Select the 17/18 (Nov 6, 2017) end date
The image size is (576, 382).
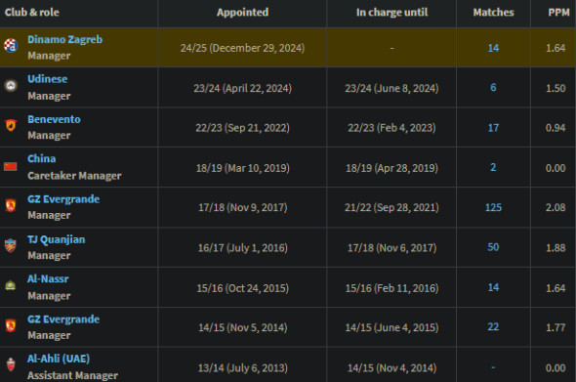[x=391, y=248]
